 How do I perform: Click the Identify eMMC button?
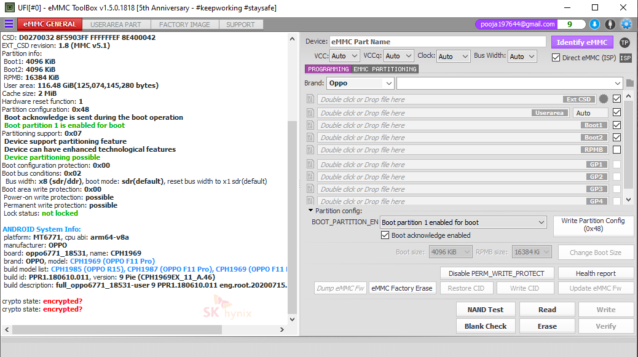[582, 42]
